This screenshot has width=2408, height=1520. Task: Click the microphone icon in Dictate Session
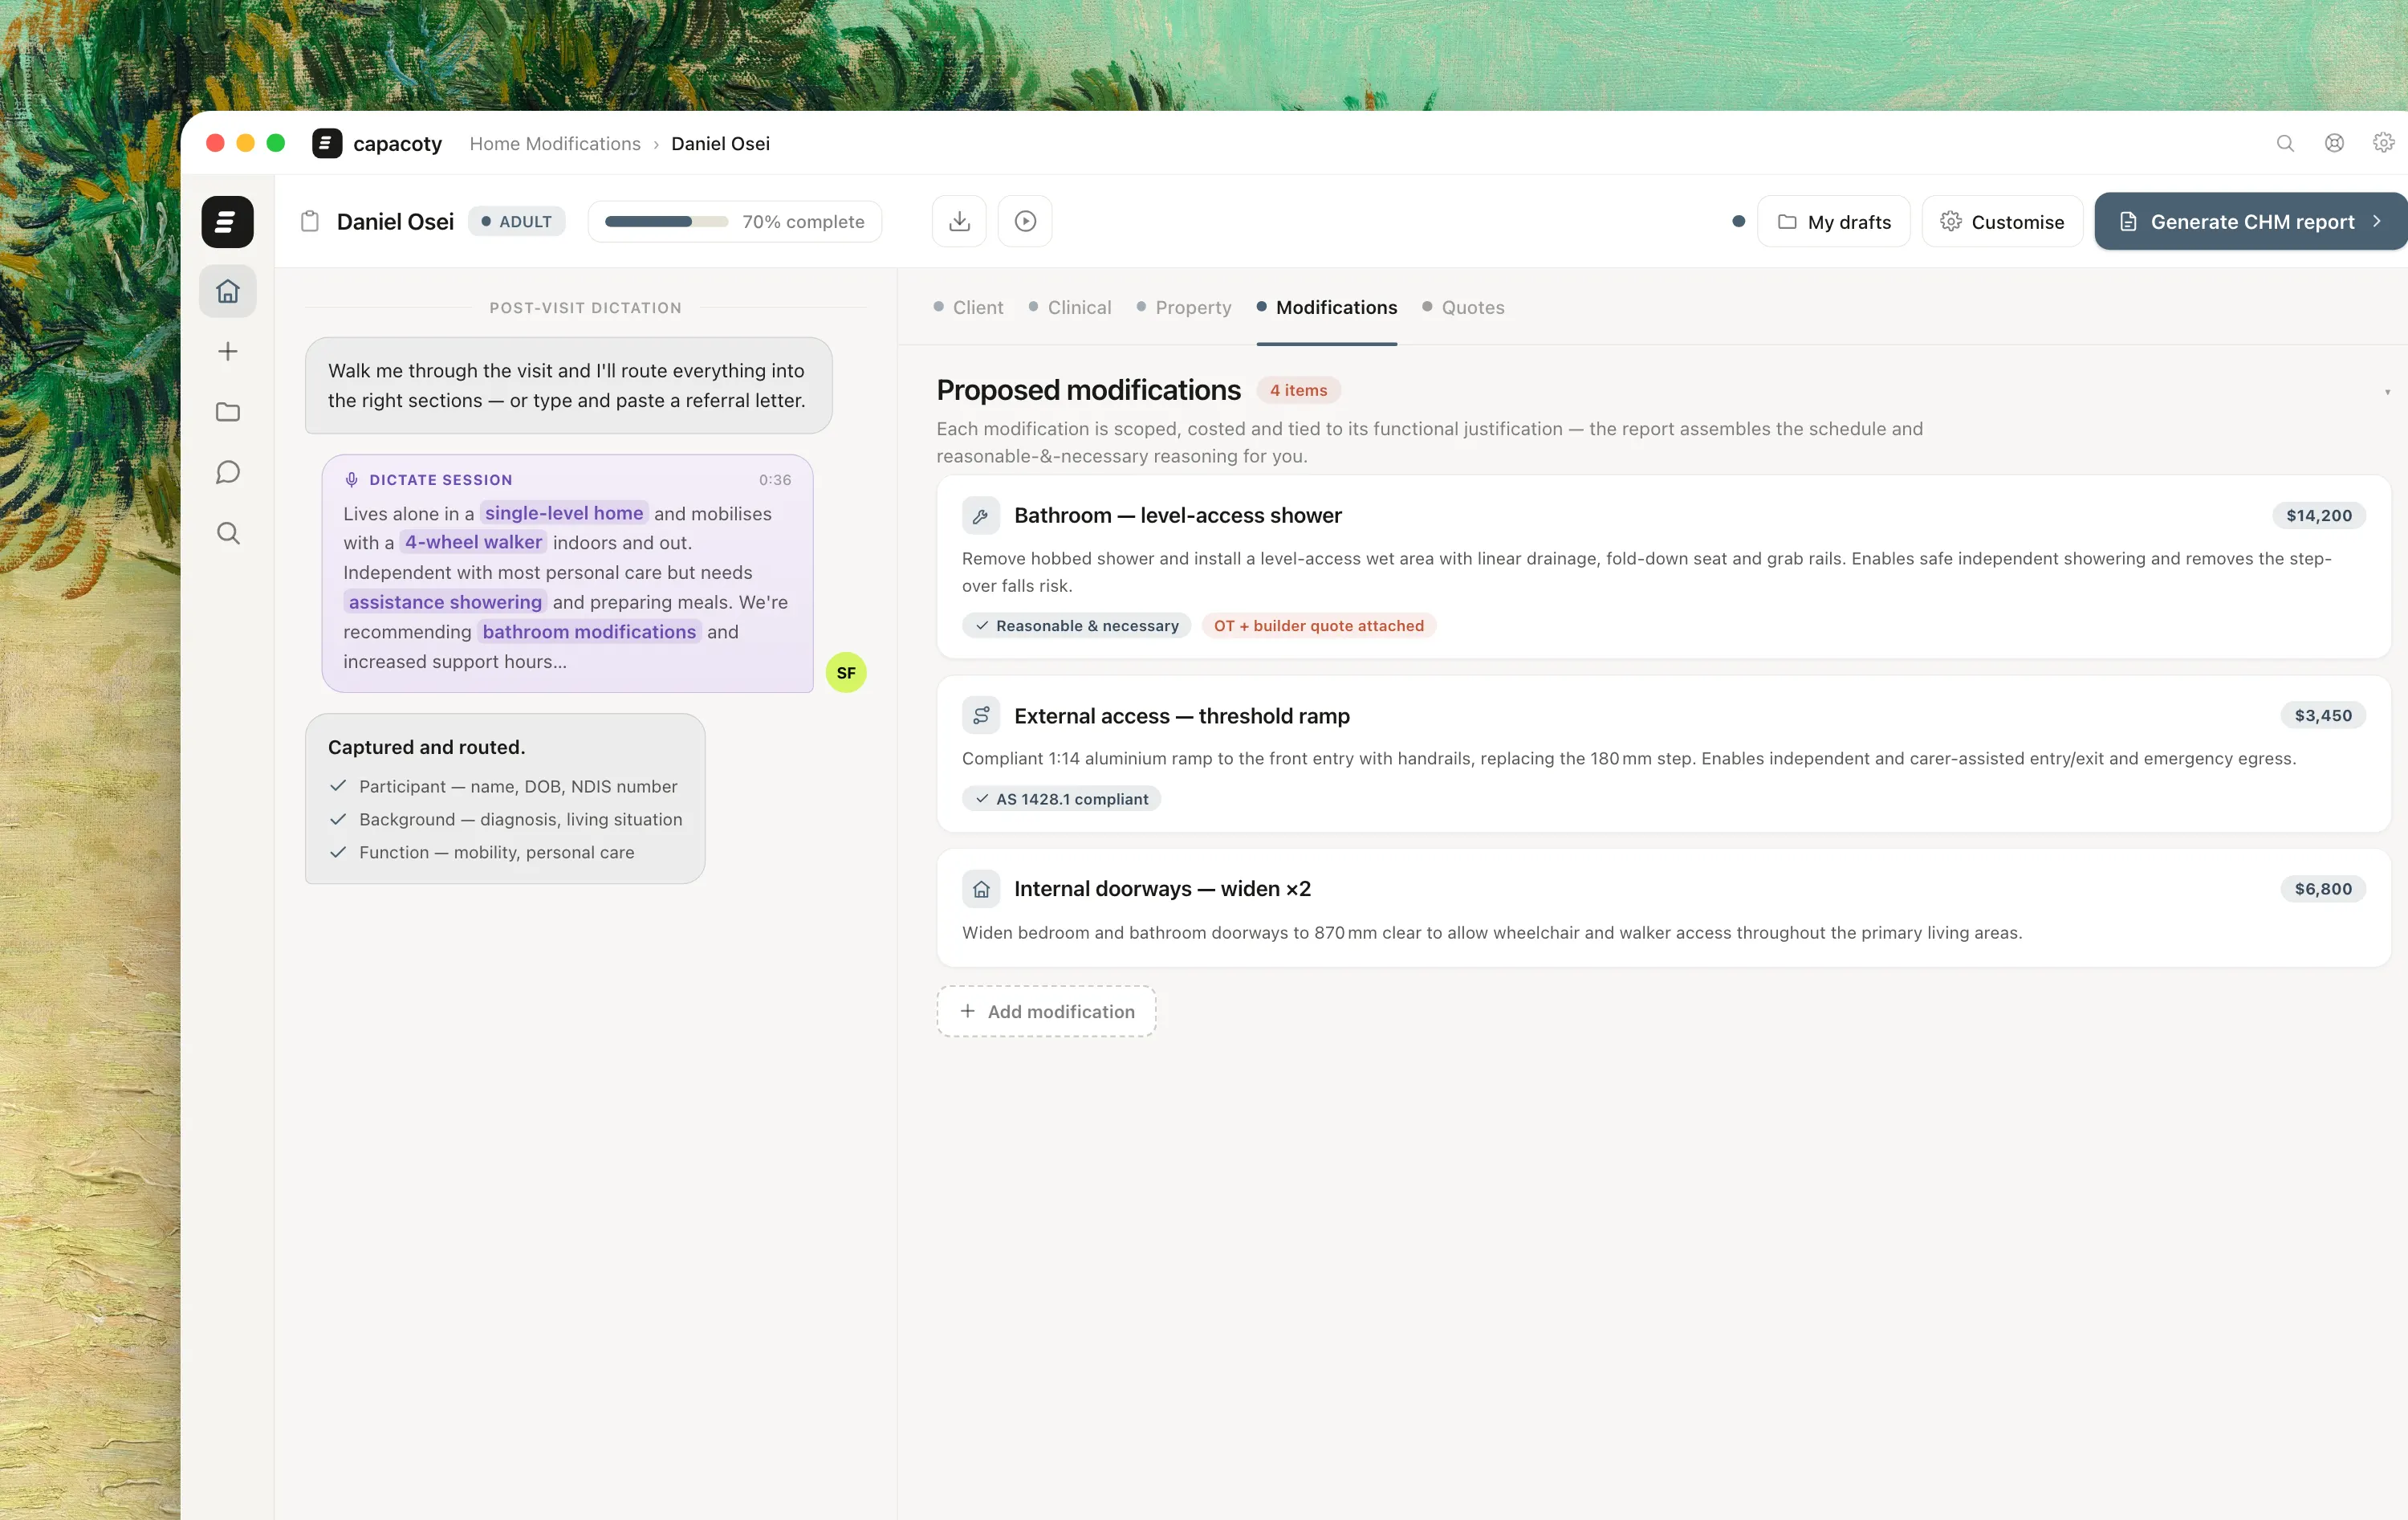tap(351, 480)
